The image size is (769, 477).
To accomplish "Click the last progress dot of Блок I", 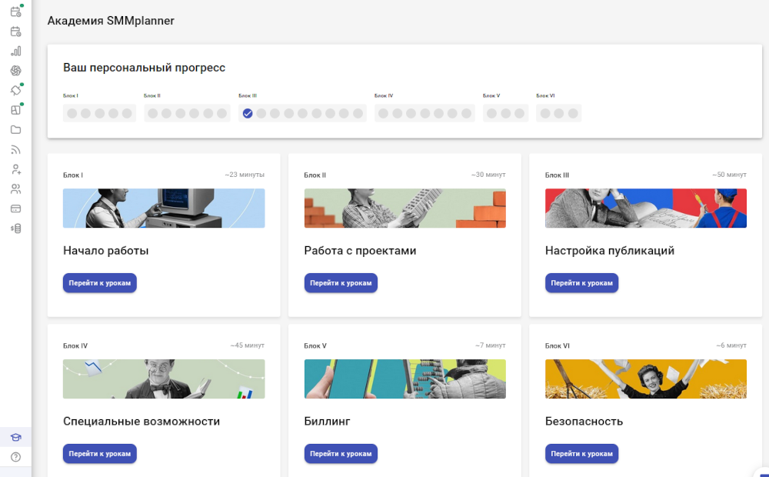I will tap(127, 113).
